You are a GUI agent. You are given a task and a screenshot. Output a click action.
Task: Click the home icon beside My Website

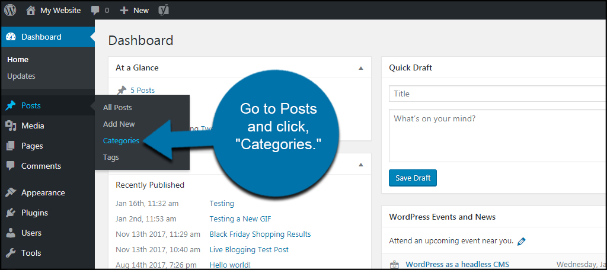pos(31,11)
